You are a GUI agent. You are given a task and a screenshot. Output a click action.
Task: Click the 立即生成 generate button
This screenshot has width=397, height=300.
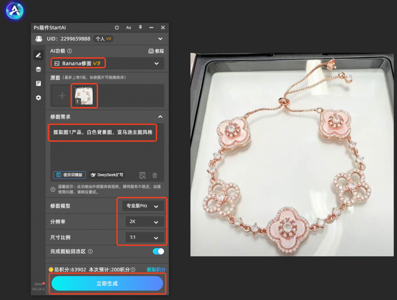pos(107,283)
